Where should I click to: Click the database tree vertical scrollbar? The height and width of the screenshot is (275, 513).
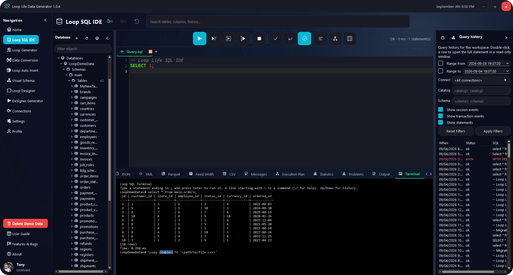(x=109, y=139)
